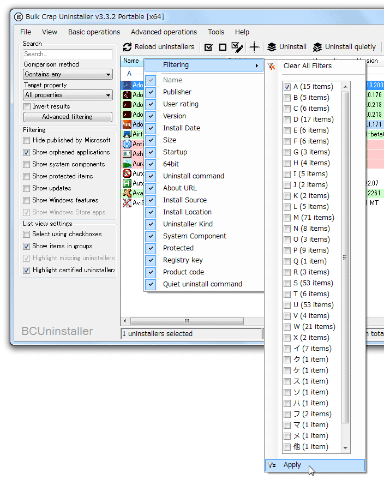Check Invert results option
The image size is (384, 479).
[27, 106]
